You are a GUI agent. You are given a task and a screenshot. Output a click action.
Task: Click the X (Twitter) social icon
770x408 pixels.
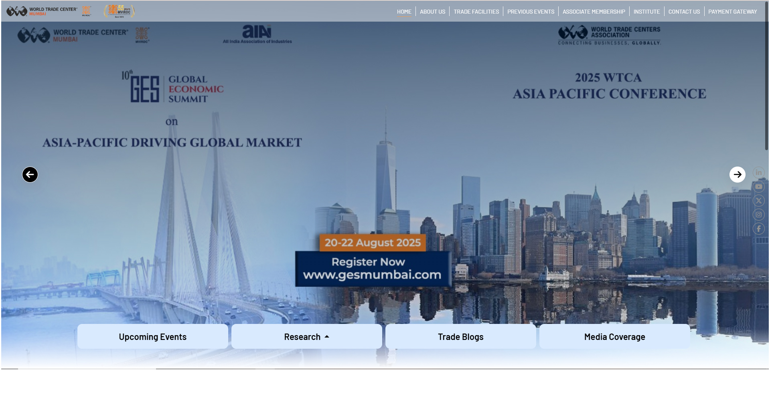[758, 201]
